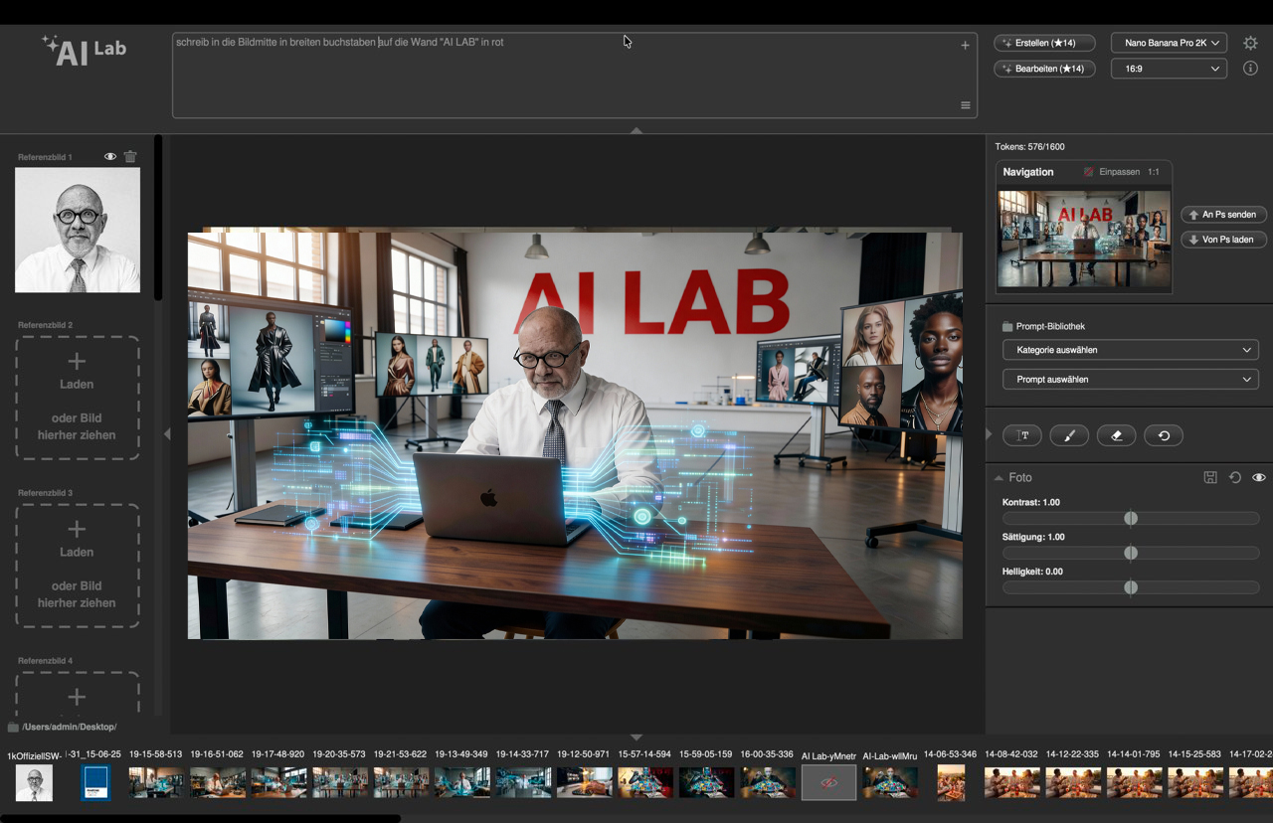Image resolution: width=1273 pixels, height=823 pixels.
Task: Collapse the Foto panel section
Action: pyautogui.click(x=999, y=478)
